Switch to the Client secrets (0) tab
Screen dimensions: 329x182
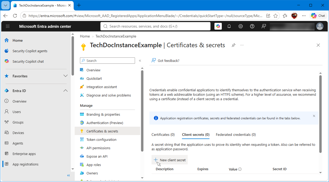(196, 135)
